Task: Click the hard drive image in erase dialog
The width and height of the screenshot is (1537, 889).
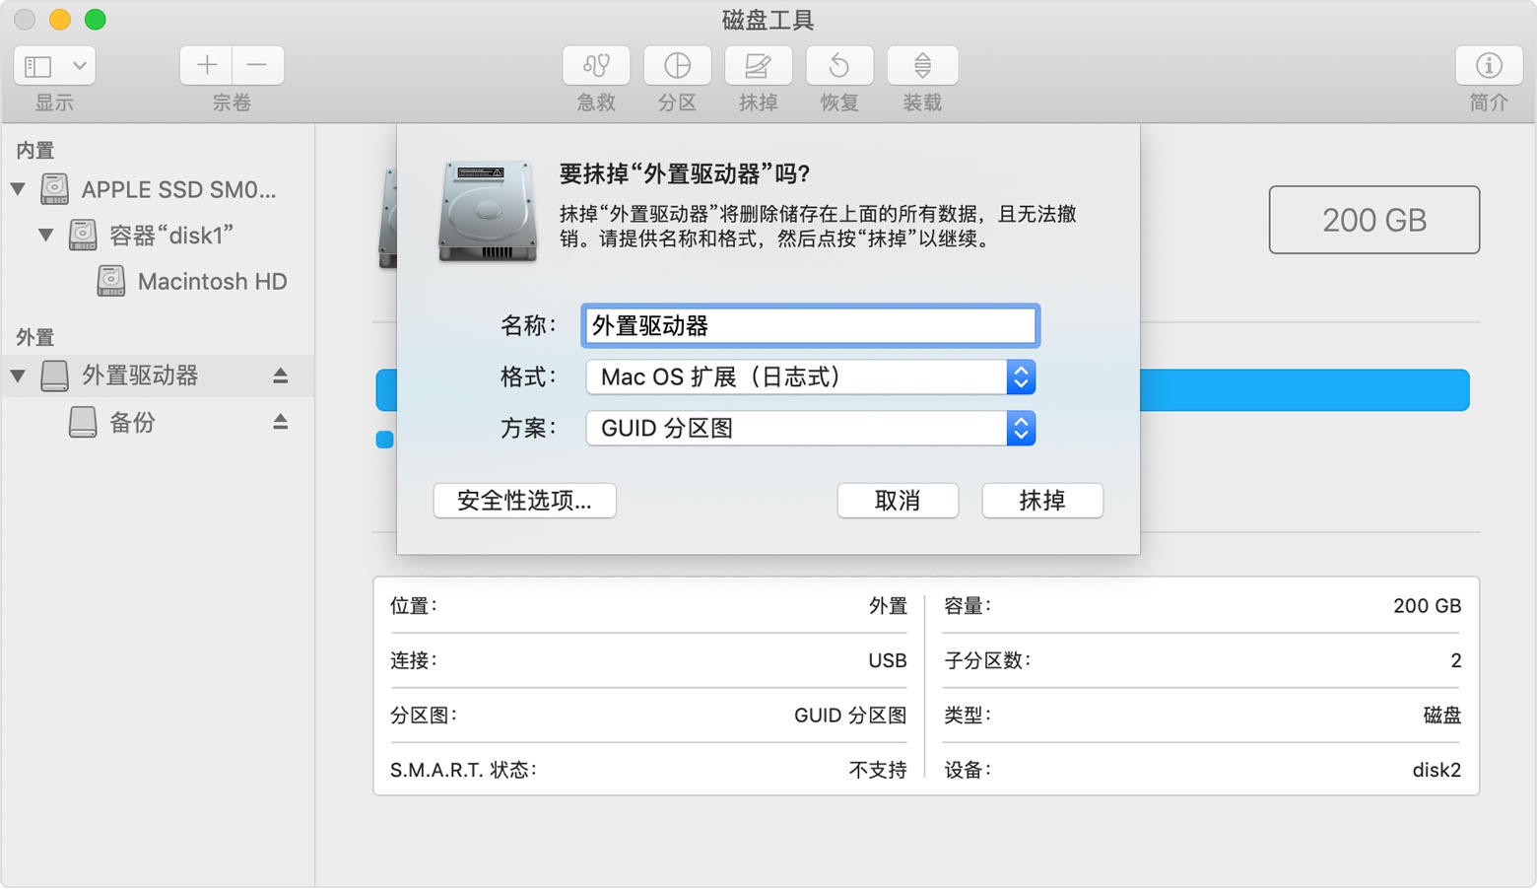Action: tap(488, 211)
